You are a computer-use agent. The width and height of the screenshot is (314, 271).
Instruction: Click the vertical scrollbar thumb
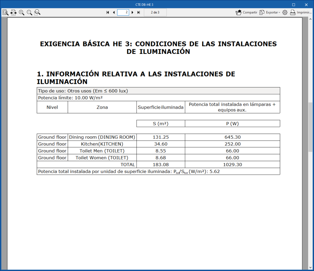(310, 127)
